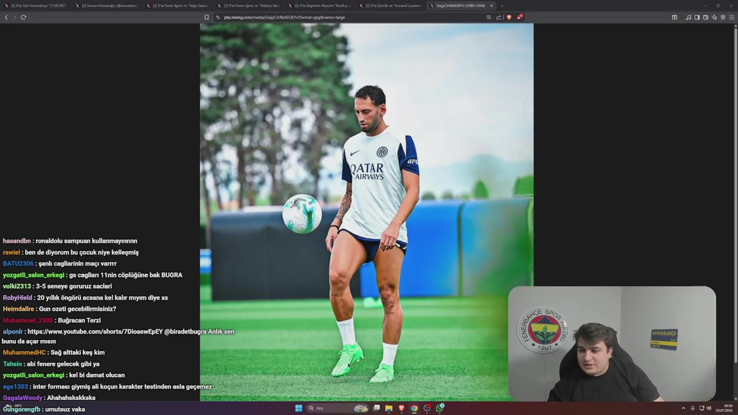Open the Brave Rewards triangle icon
The image size is (738, 415).
point(519,17)
